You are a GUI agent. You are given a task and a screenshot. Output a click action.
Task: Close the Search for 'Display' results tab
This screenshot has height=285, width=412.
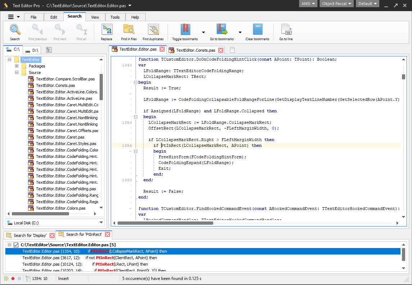coord(52,235)
